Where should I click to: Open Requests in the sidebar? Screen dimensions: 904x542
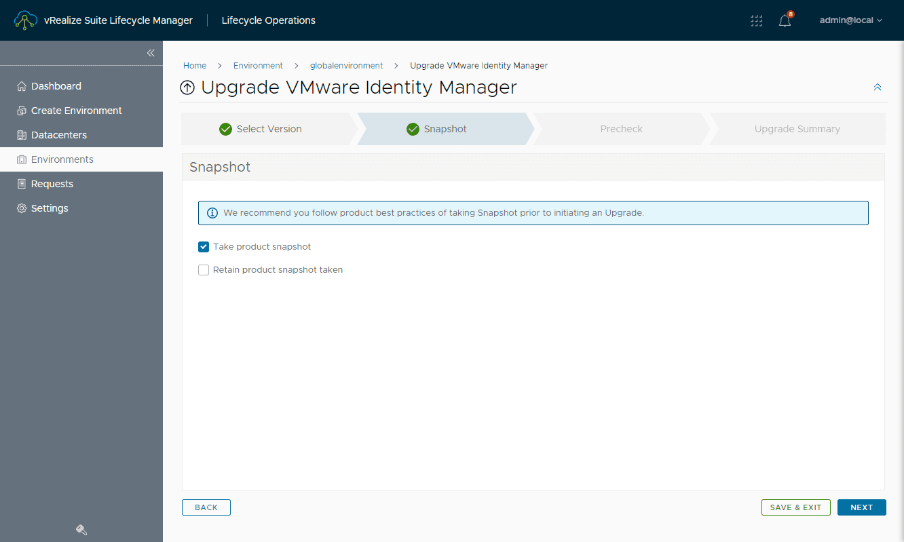(x=52, y=184)
